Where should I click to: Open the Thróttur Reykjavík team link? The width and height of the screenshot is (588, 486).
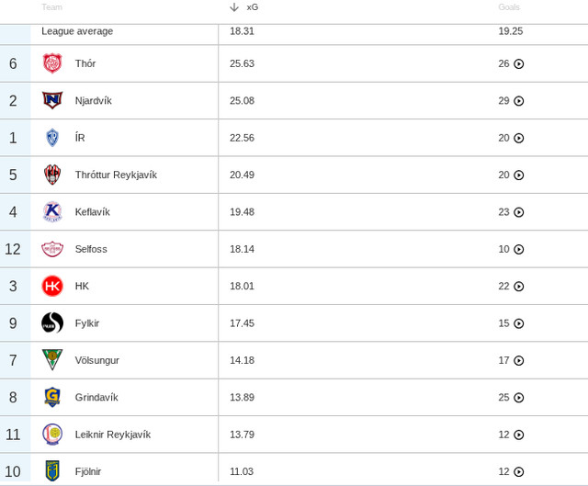116,175
